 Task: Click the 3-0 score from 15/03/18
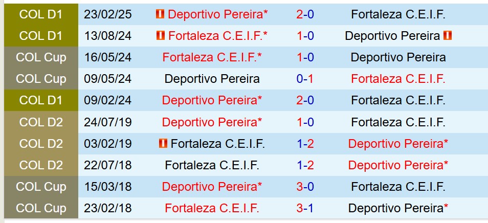(305, 187)
